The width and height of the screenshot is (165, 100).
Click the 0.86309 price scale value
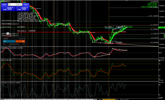pyautogui.click(x=162, y=6)
